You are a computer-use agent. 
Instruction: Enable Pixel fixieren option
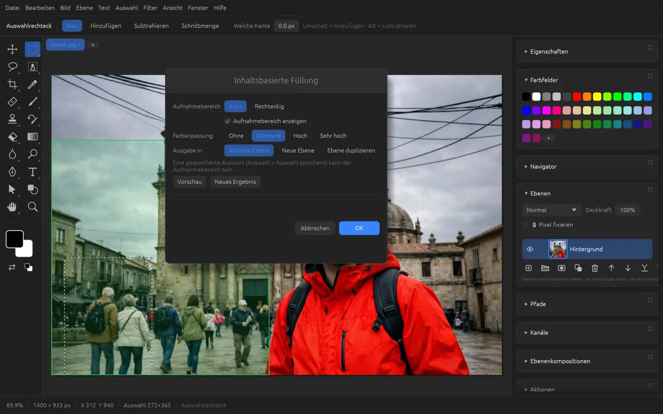[525, 225]
